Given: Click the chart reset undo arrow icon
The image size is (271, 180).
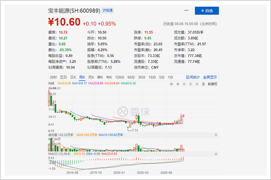Looking at the screenshot, I should pos(171,84).
